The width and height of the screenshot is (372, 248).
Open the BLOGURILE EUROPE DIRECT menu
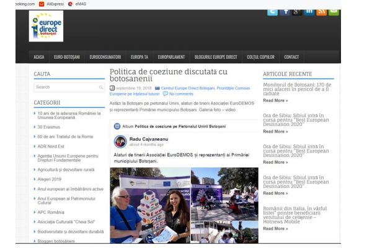[x=216, y=57]
